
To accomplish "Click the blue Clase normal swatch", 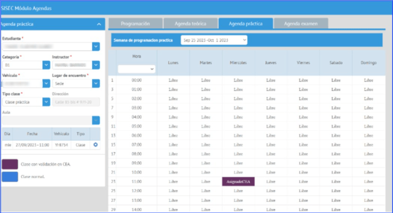I will coord(10,177).
